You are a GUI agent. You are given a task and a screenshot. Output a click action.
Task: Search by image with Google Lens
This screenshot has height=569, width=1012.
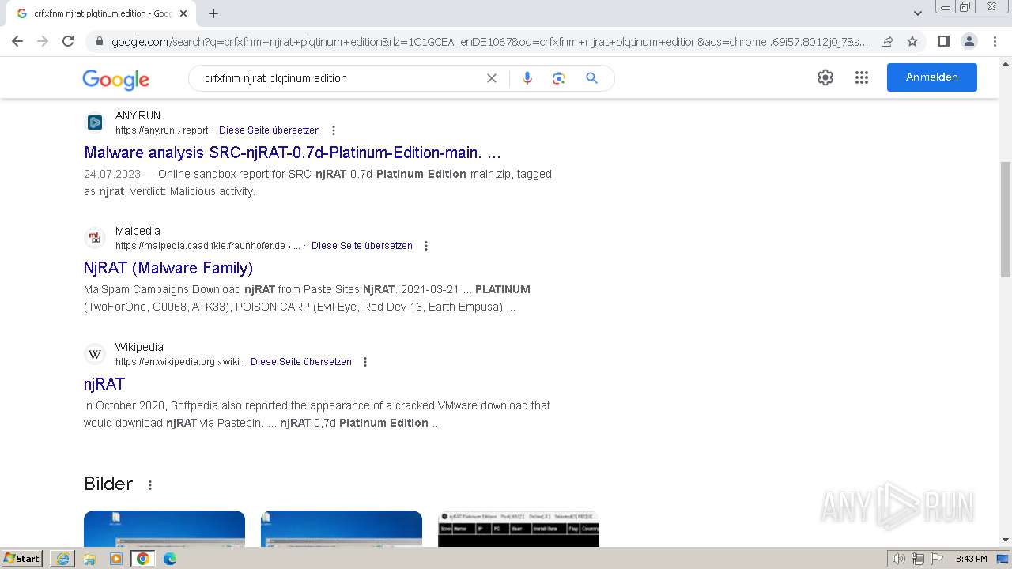[x=559, y=78]
